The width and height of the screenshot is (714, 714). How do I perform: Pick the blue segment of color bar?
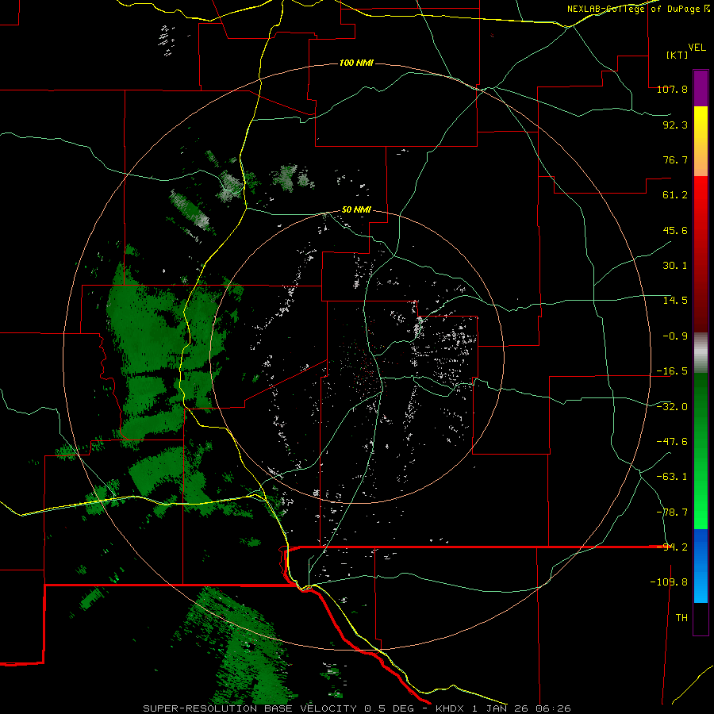pyautogui.click(x=701, y=566)
